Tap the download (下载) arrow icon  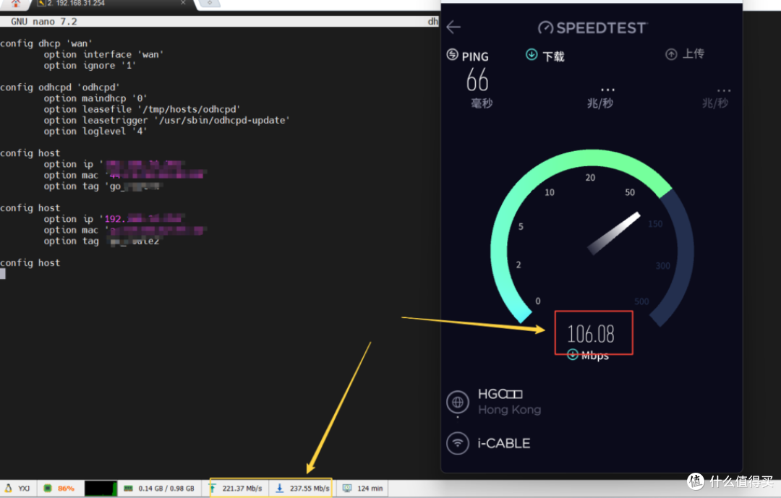tap(532, 54)
